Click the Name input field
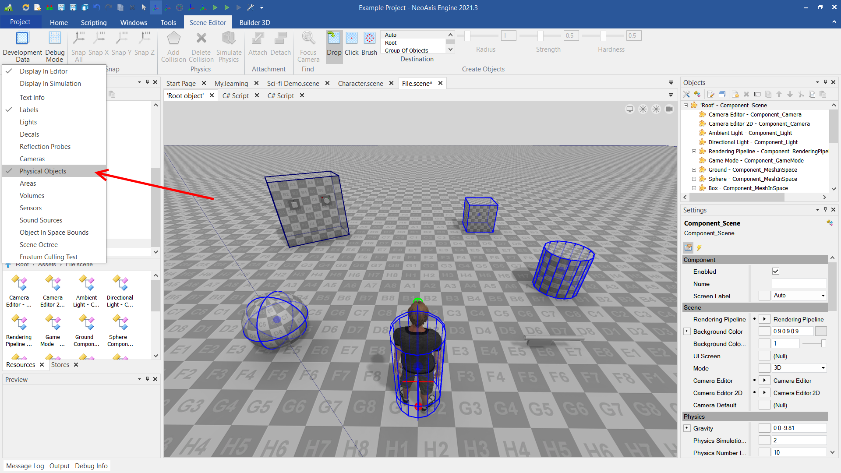Screen dimensions: 841x473 pyautogui.click(x=799, y=284)
